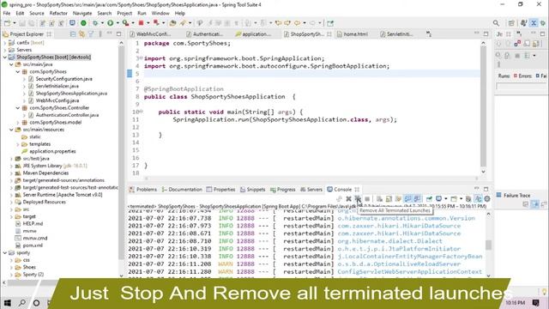Image resolution: width=549 pixels, height=309 pixels.
Task: Open the Progress tab
Action: coord(283,190)
